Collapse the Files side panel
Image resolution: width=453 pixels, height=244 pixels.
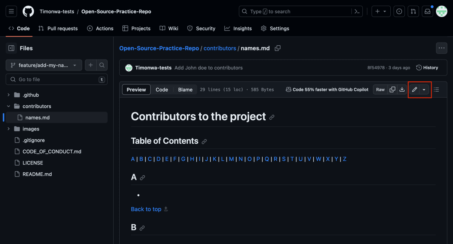[x=11, y=48]
